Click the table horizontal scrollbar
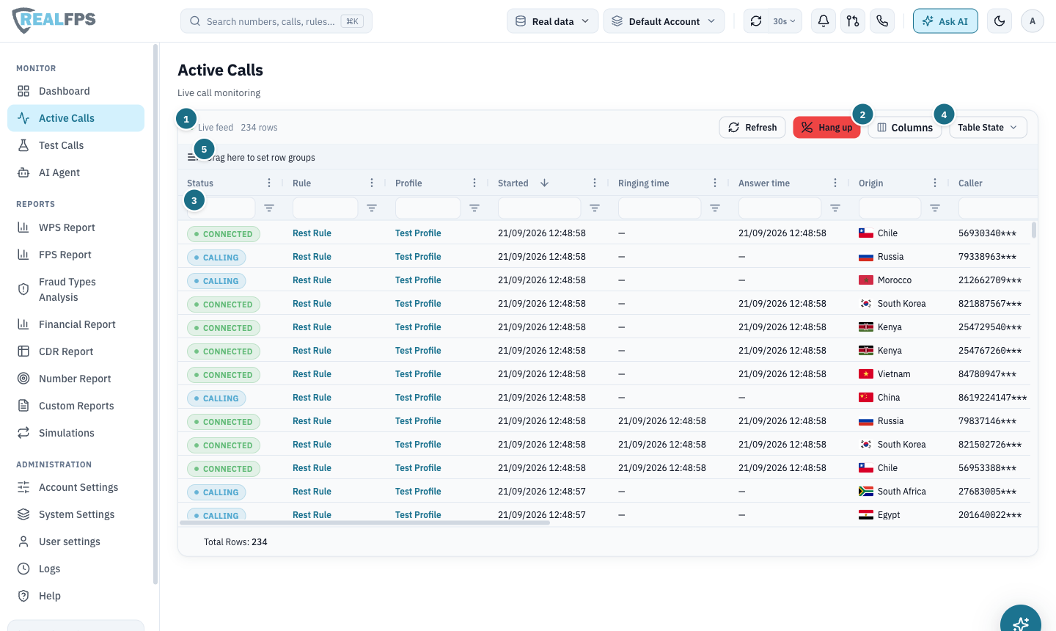The height and width of the screenshot is (631, 1056). coord(364,523)
